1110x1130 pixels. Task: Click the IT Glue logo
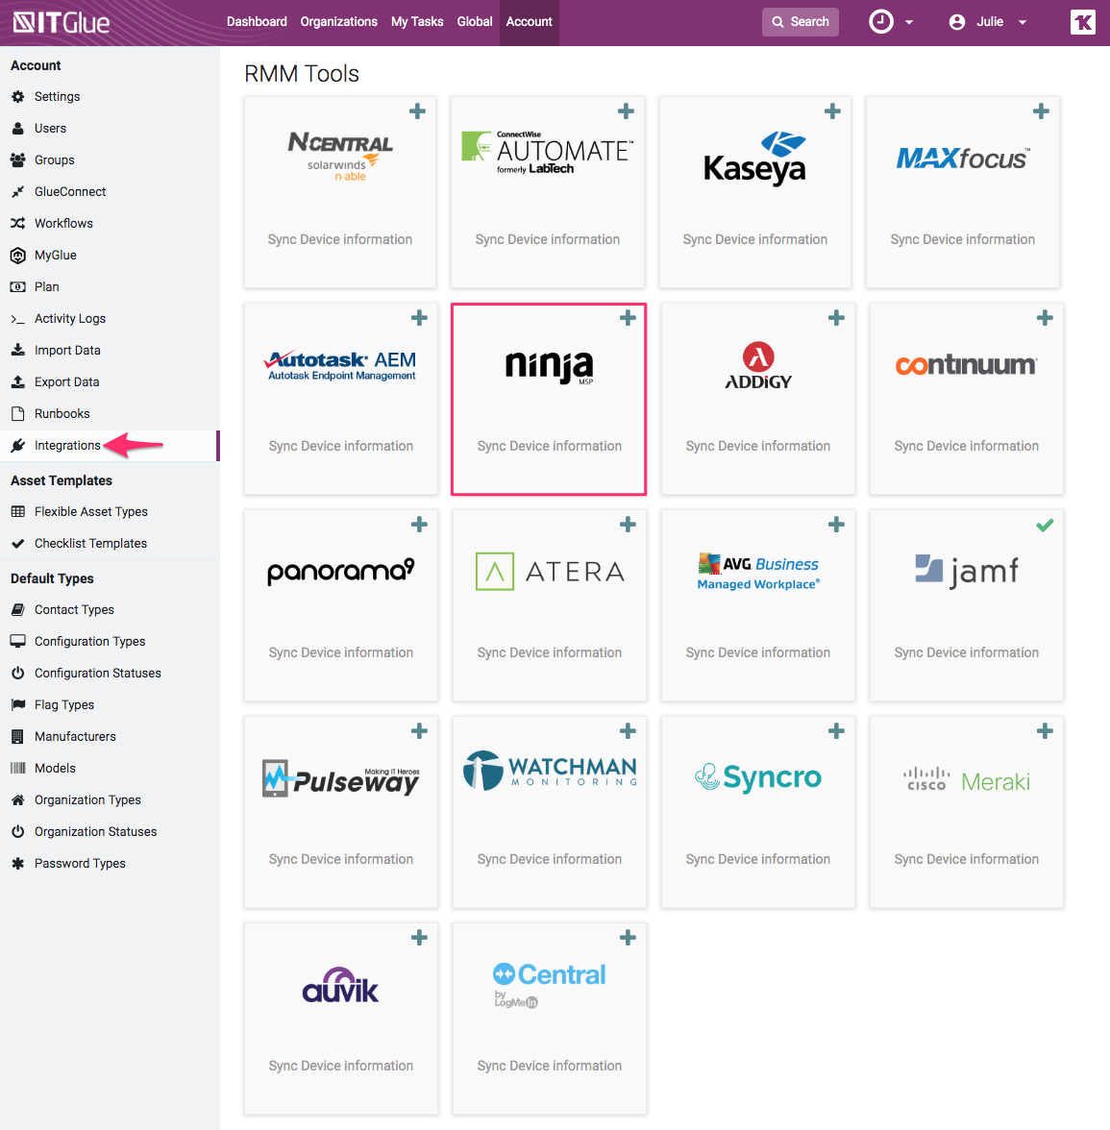[62, 22]
